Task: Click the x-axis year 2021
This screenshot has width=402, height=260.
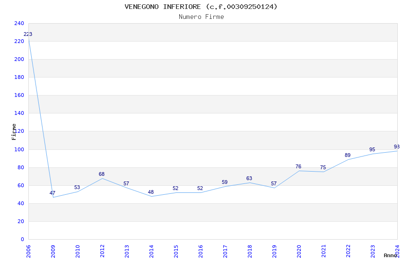Action: [323, 251]
